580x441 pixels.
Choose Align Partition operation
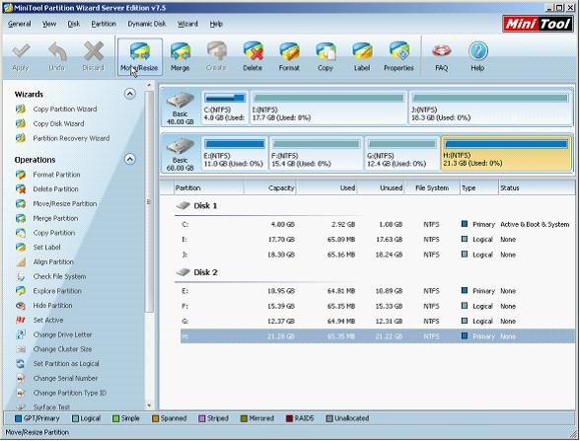click(44, 262)
